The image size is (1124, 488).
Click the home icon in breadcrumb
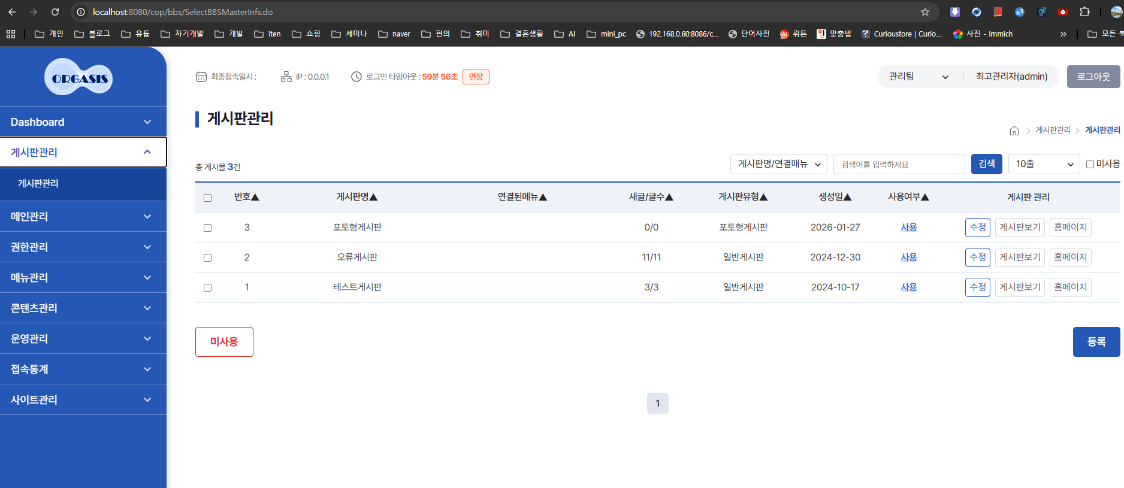tap(1014, 131)
